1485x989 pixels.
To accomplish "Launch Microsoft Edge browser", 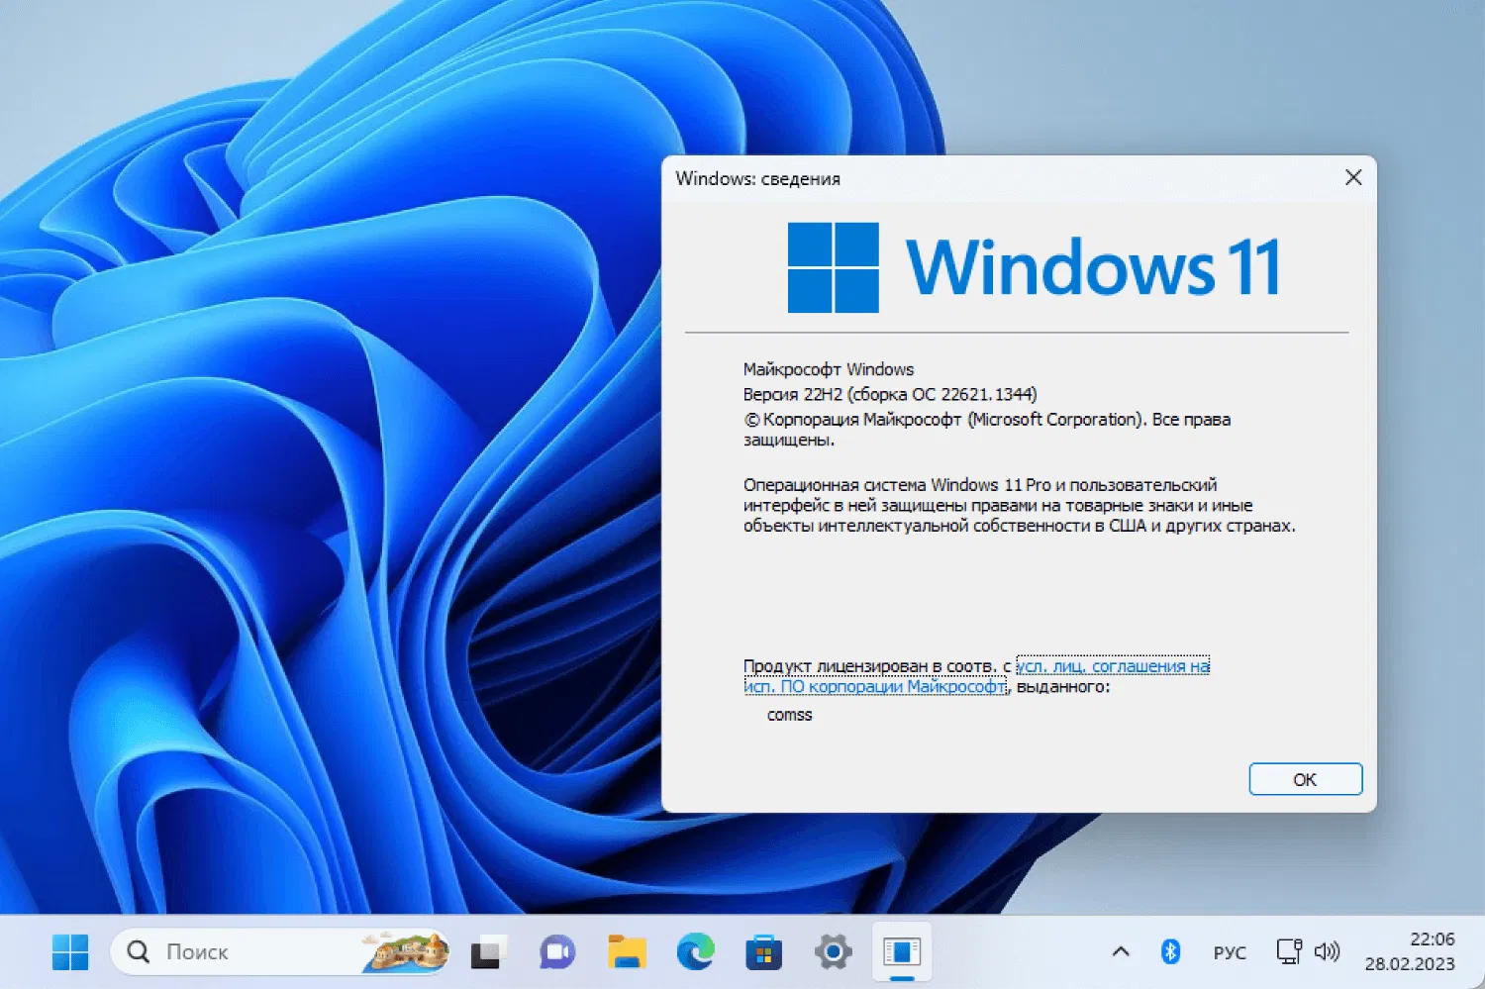I will point(695,951).
